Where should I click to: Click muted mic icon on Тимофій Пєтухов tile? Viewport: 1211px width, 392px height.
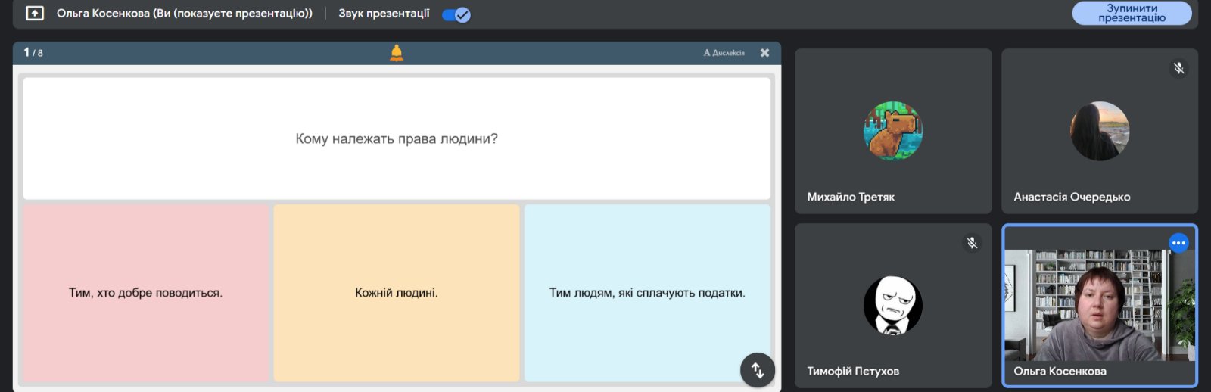pyautogui.click(x=972, y=243)
